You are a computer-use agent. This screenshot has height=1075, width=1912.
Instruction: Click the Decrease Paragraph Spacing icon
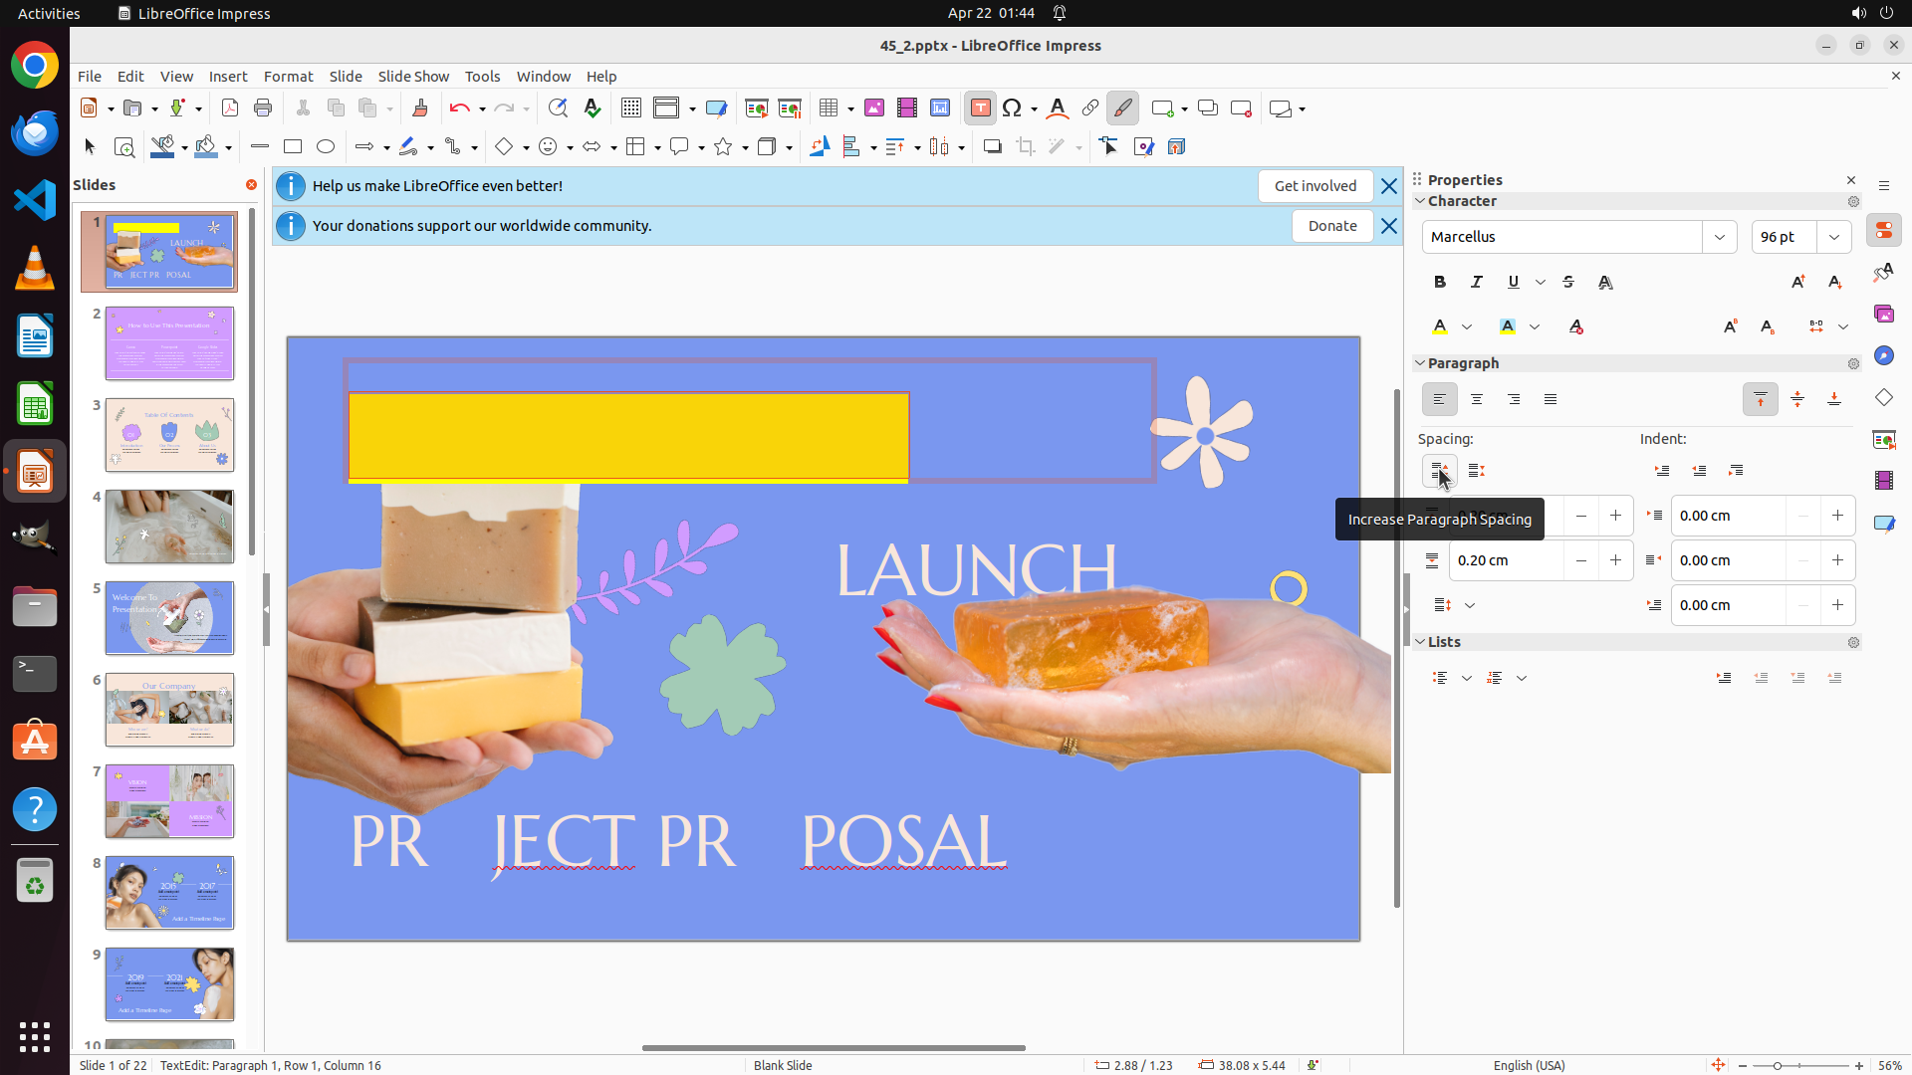click(x=1477, y=471)
